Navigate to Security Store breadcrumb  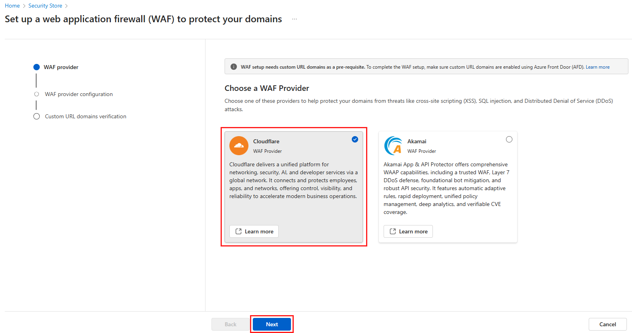[x=45, y=6]
